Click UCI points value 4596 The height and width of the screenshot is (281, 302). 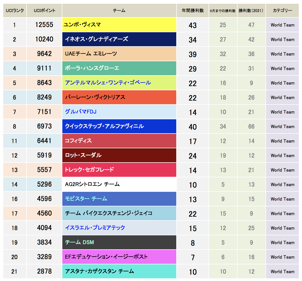(x=45, y=199)
